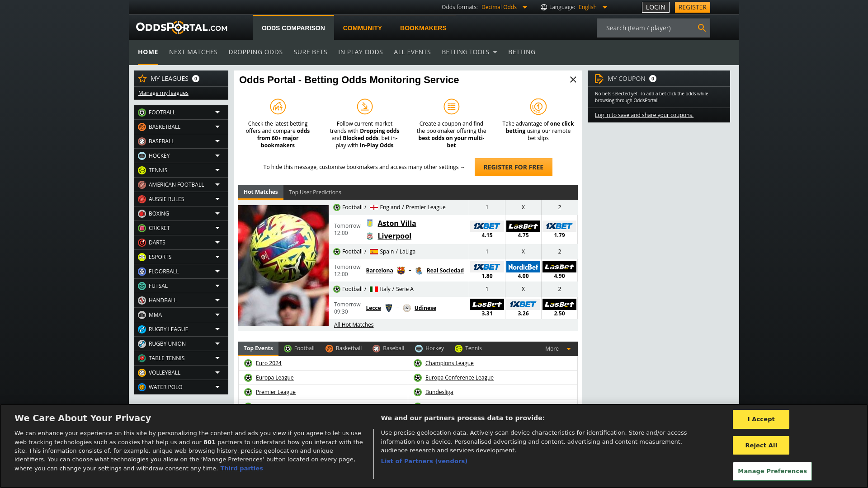Click the Register button at top
Viewport: 868px width, 488px height.
pos(692,7)
